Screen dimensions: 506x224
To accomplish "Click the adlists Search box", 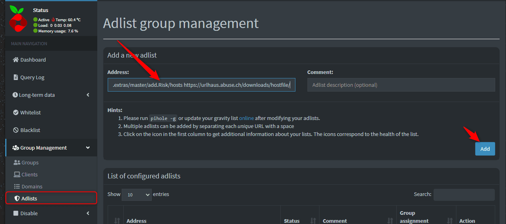I will (464, 194).
